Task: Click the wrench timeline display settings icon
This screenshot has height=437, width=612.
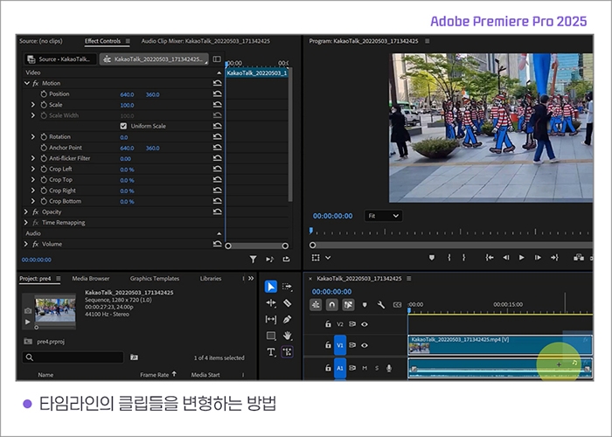Action: click(381, 305)
